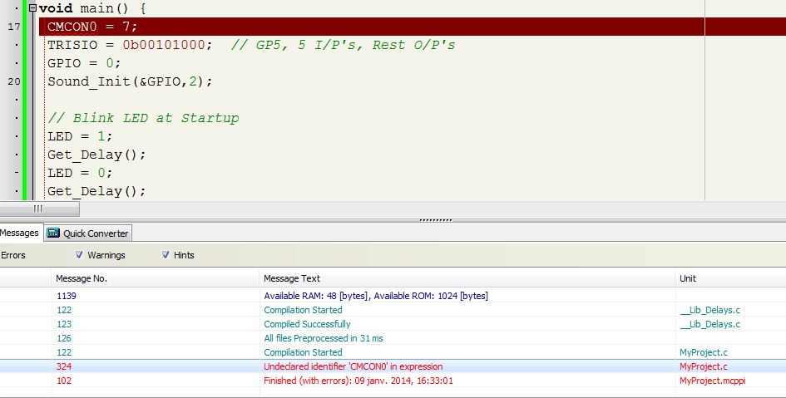Click gutter line number 17

click(14, 27)
